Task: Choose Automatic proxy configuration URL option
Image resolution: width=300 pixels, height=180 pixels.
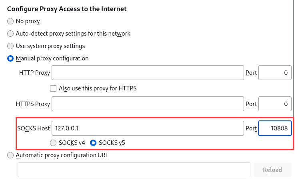Action: [x=10, y=155]
